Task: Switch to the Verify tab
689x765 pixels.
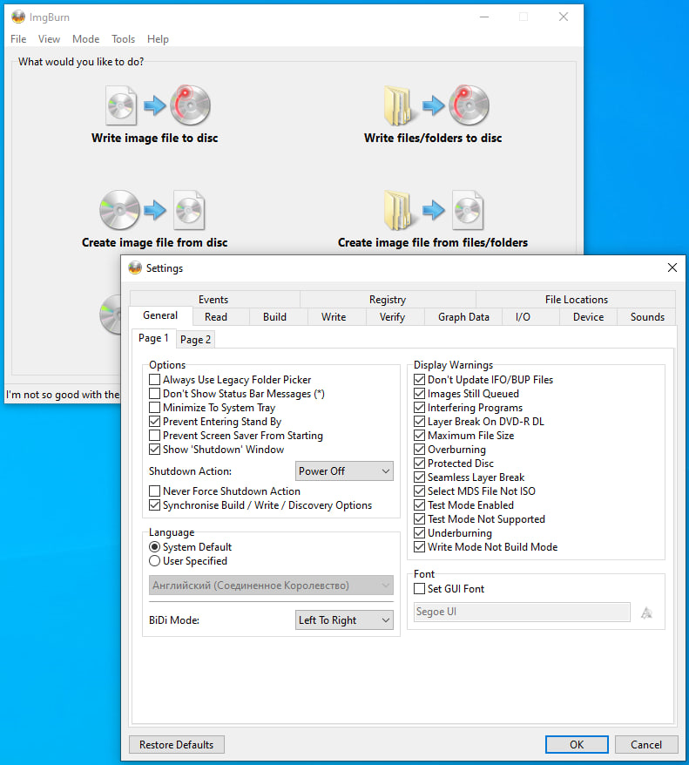Action: click(x=393, y=317)
